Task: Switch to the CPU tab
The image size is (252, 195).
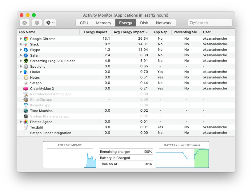Action: (x=84, y=23)
